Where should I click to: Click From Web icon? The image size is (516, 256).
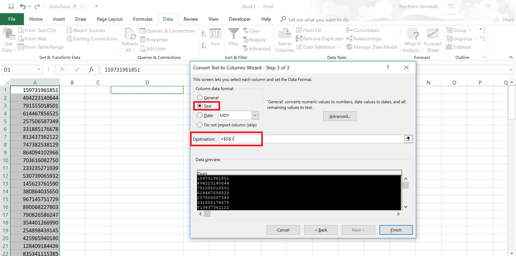coord(21,38)
